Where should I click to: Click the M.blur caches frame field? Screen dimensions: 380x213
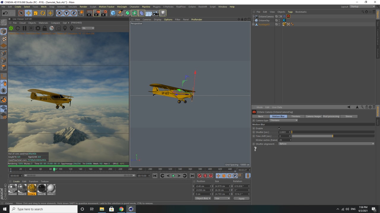click(284, 140)
